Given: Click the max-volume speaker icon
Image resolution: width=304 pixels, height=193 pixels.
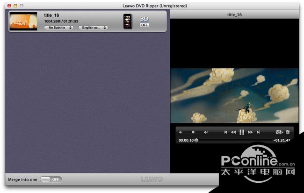Looking at the screenshot, I should coord(205,132).
